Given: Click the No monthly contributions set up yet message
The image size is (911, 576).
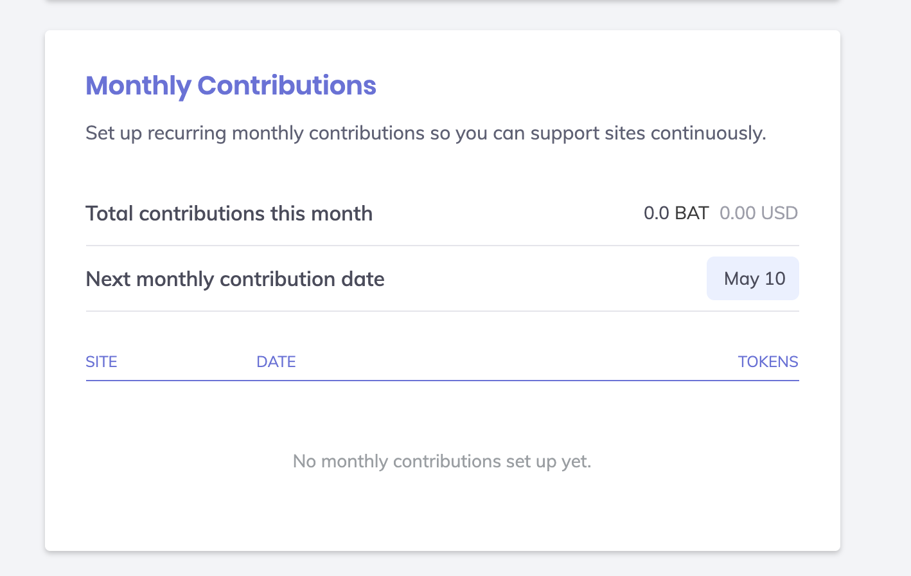Looking at the screenshot, I should (x=442, y=462).
